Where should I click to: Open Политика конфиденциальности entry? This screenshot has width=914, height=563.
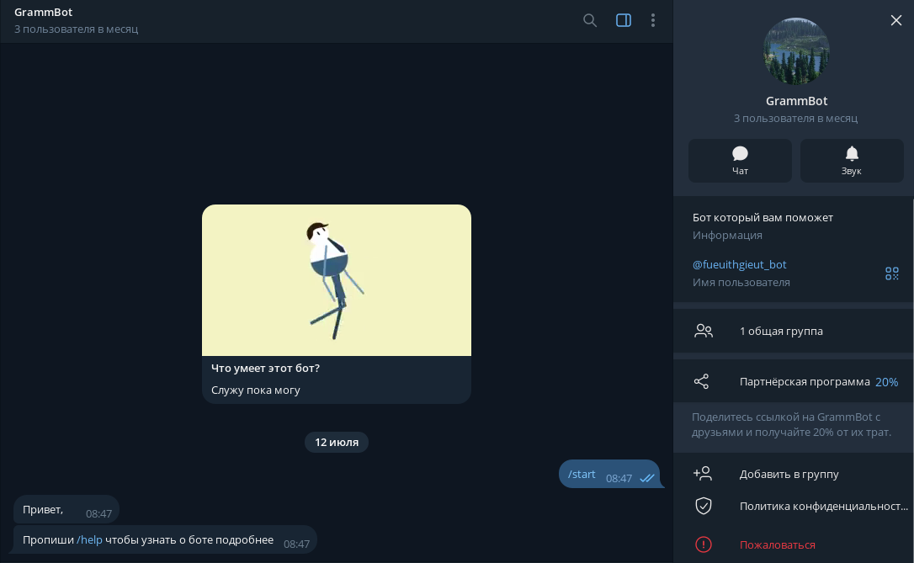point(794,506)
